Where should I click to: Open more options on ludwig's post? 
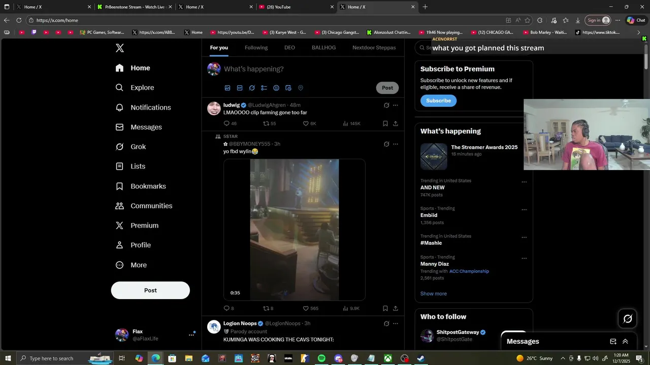pyautogui.click(x=396, y=105)
